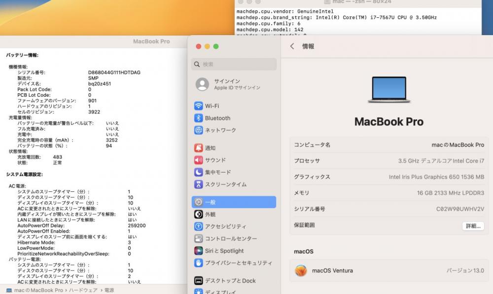
Task: Select the Network globe icon
Action: click(x=198, y=130)
